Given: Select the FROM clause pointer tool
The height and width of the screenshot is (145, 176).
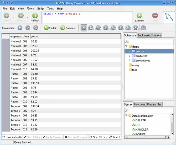Looking at the screenshot, I should pos(98,28).
